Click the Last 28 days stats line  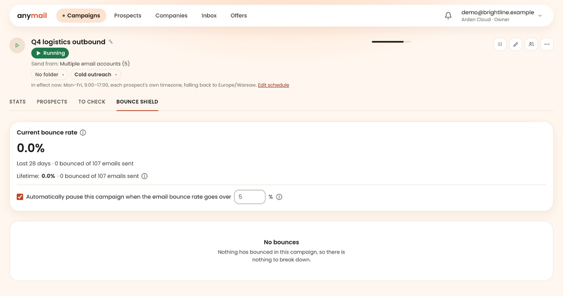click(x=75, y=163)
